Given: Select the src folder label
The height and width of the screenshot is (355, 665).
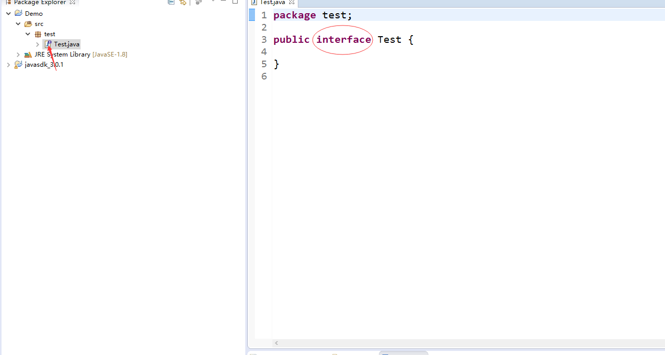Looking at the screenshot, I should coord(39,24).
